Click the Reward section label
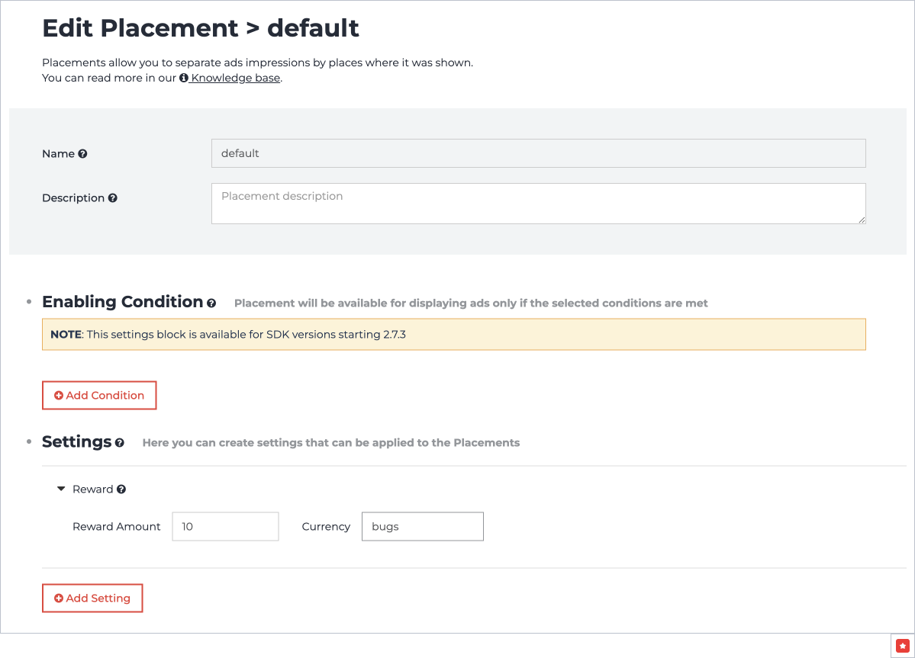The image size is (915, 658). click(x=92, y=489)
